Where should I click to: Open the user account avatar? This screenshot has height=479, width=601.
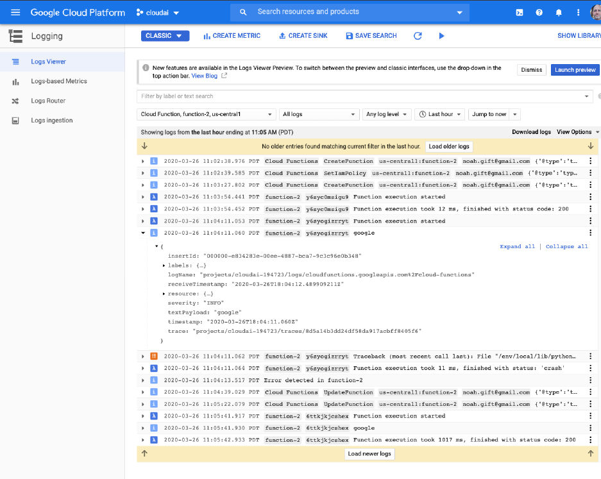click(596, 13)
